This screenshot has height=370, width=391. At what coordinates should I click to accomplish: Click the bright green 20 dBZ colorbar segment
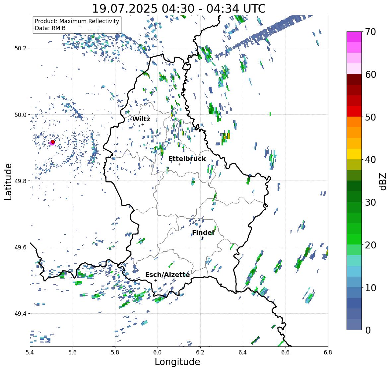pos(354,239)
